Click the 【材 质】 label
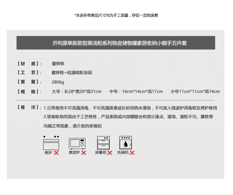The image size is (233, 195). click(x=29, y=64)
